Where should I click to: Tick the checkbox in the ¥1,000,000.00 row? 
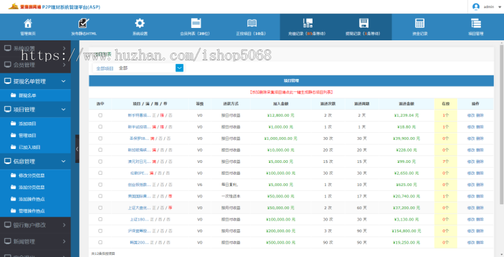[100, 138]
